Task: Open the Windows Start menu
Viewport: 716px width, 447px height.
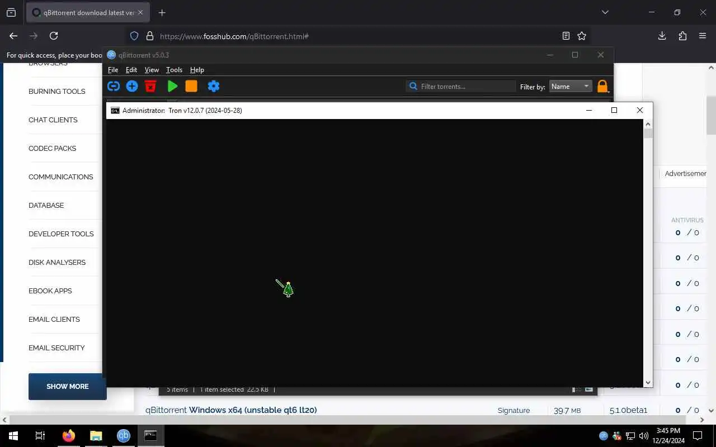Action: click(13, 436)
